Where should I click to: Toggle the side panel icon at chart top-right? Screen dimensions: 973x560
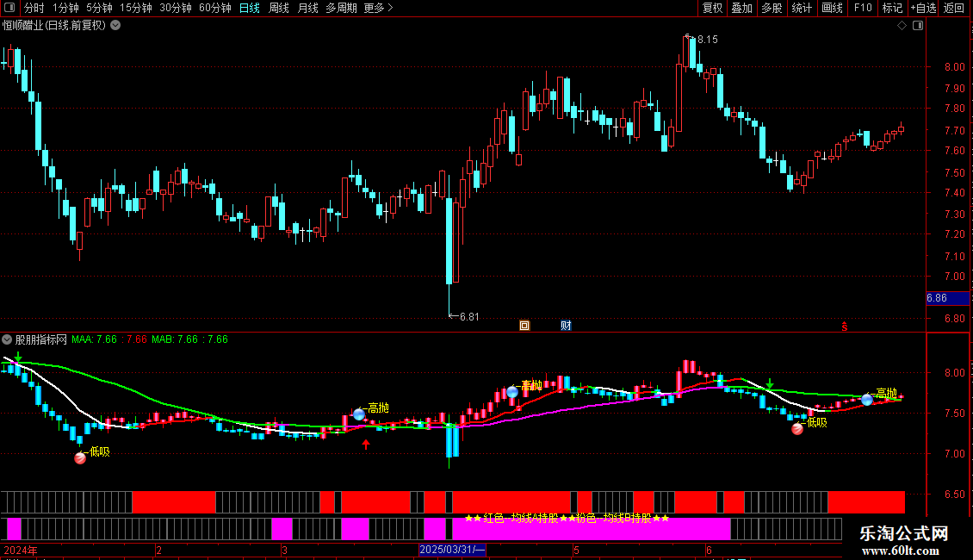[918, 26]
